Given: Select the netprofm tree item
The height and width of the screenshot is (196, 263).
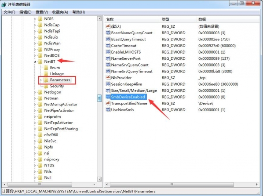Looking at the screenshot, I should pos(52,116).
